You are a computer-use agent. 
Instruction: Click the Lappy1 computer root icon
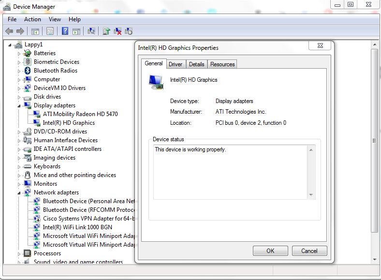[18, 44]
